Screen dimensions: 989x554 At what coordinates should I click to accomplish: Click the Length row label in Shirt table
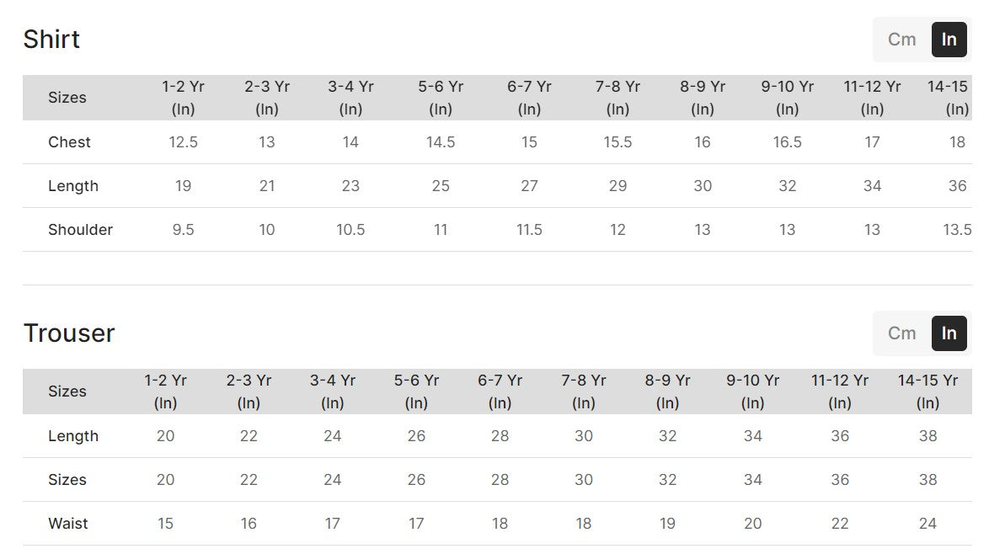point(73,186)
